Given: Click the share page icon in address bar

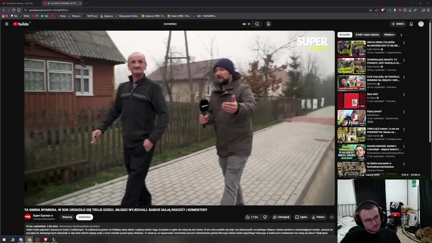Looking at the screenshot, I should (x=376, y=10).
